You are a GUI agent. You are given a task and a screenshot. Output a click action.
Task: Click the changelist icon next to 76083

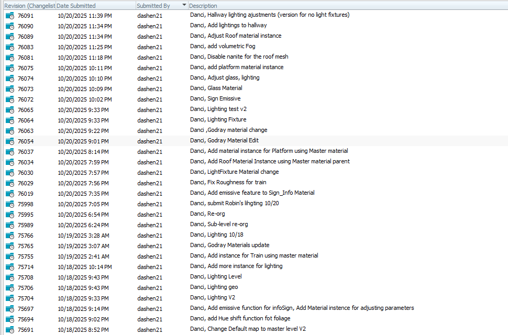pyautogui.click(x=10, y=47)
